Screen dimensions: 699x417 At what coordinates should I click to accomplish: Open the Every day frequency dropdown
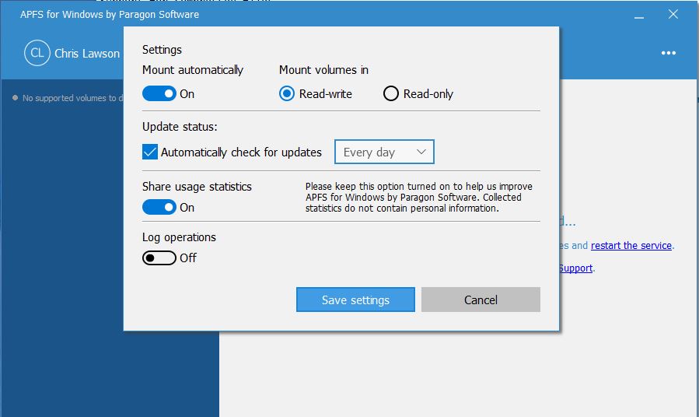tap(384, 152)
